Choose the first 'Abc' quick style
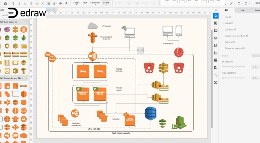Image resolution: width=260 pixels, height=143 pixels. point(167,1)
